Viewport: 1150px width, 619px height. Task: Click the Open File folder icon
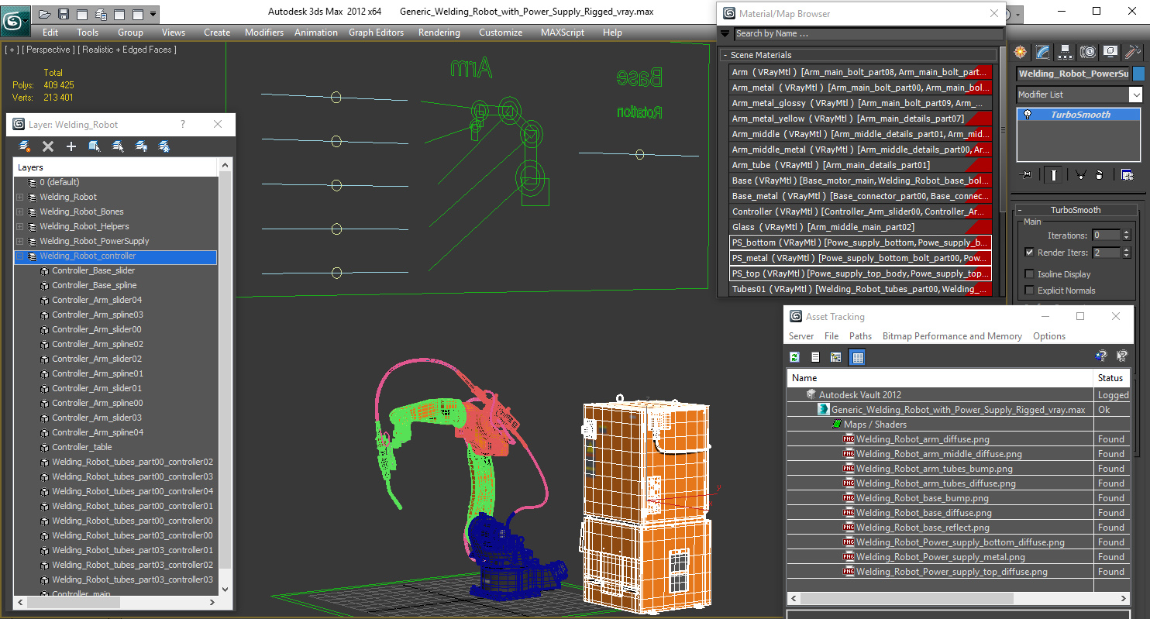tap(45, 14)
